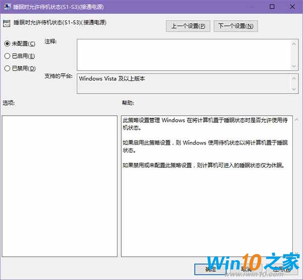Click the up arrow in the 注释 box scrollbar
This screenshot has width=303, height=280.
[294, 44]
